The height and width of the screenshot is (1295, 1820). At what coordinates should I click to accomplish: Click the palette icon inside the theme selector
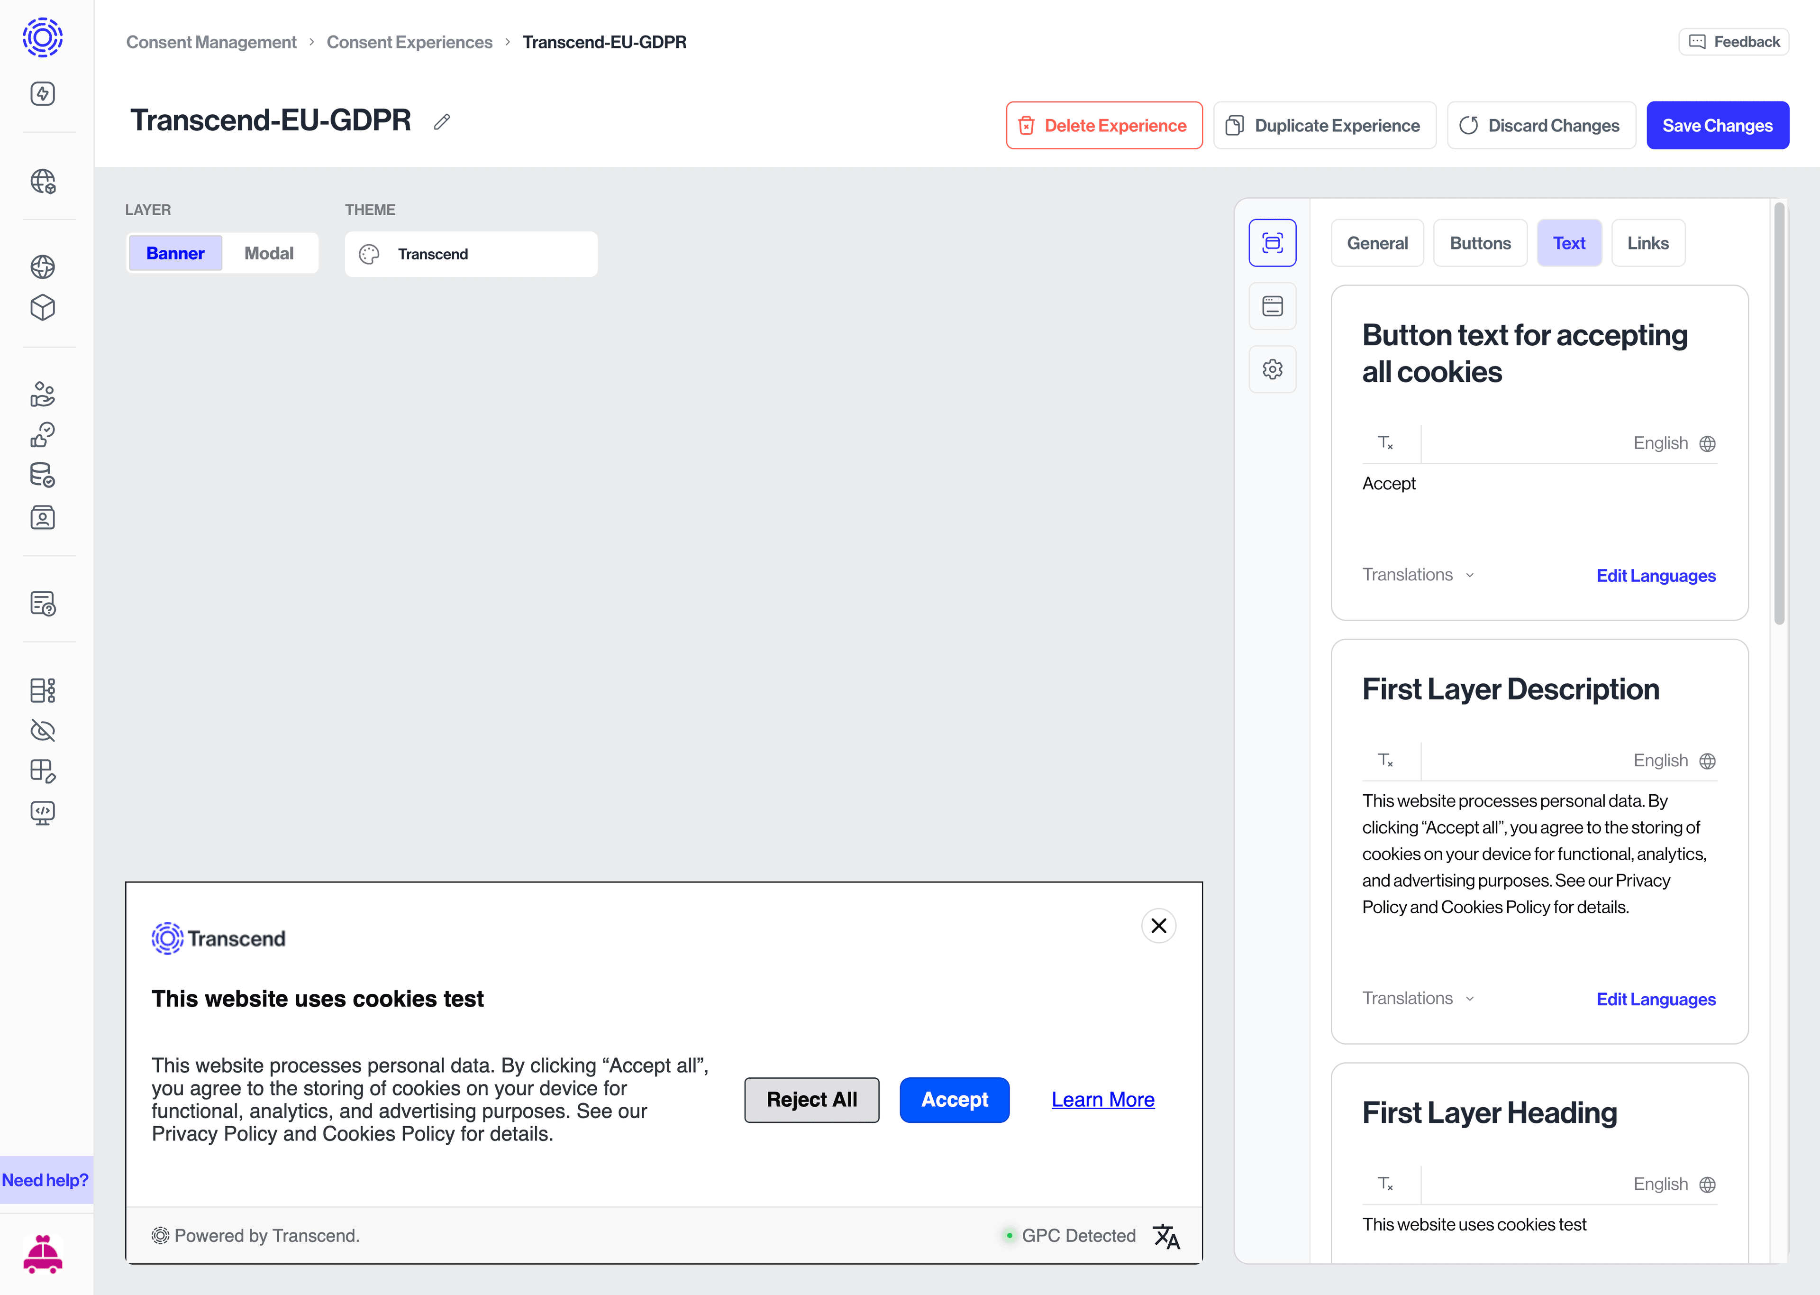(369, 254)
